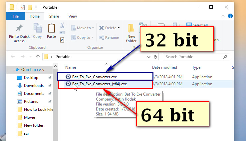Image resolution: width=246 pixels, height=141 pixels.
Task: Select the Bat_To_Exe_Converter.exe file name
Action: click(x=95, y=77)
